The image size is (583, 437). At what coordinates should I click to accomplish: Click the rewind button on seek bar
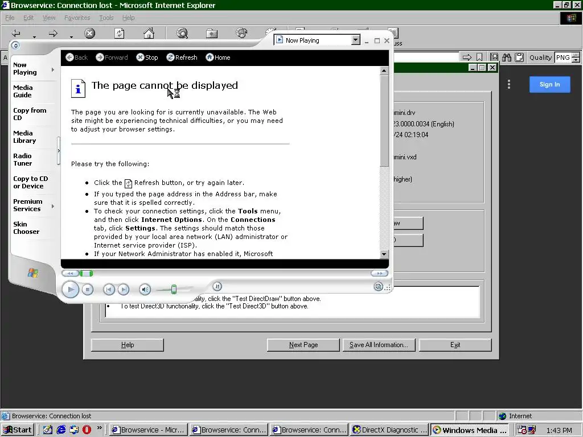click(x=70, y=274)
